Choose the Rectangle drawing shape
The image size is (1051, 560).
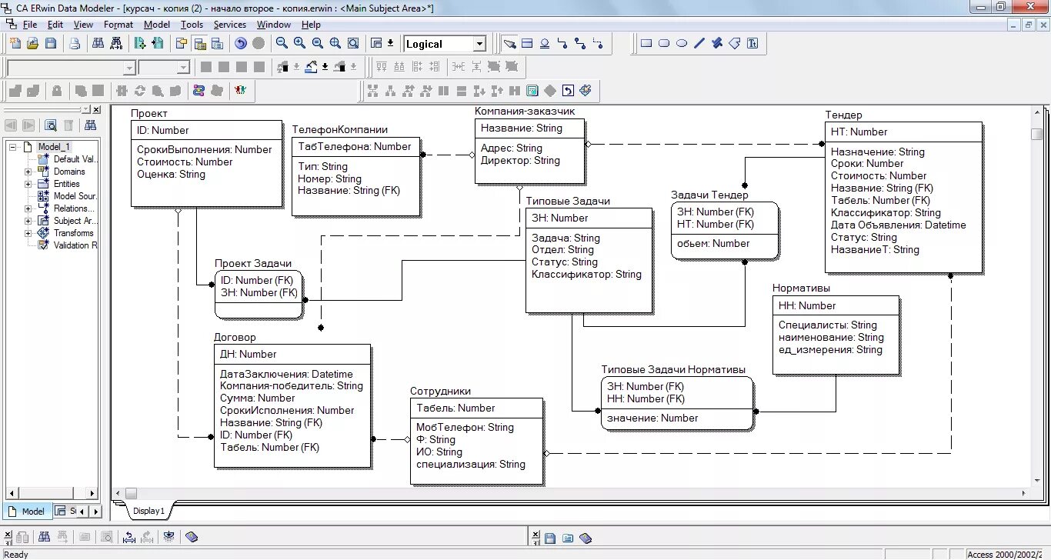point(646,44)
